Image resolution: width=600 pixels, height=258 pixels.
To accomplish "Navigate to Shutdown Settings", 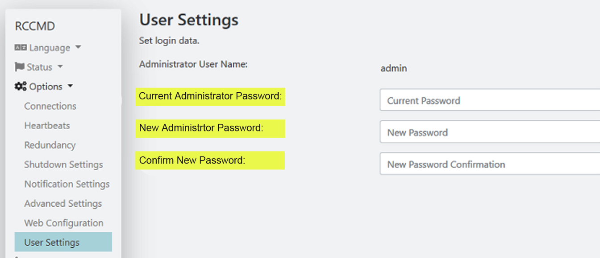I will click(63, 165).
